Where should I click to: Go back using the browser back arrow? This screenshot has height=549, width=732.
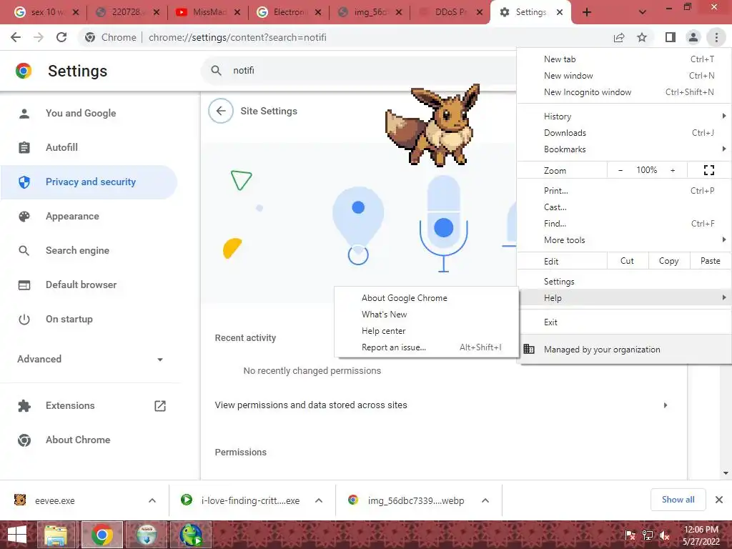[x=16, y=37]
